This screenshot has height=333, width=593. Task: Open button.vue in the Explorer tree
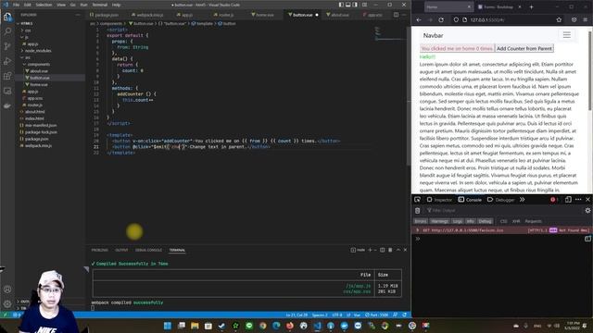[x=40, y=78]
